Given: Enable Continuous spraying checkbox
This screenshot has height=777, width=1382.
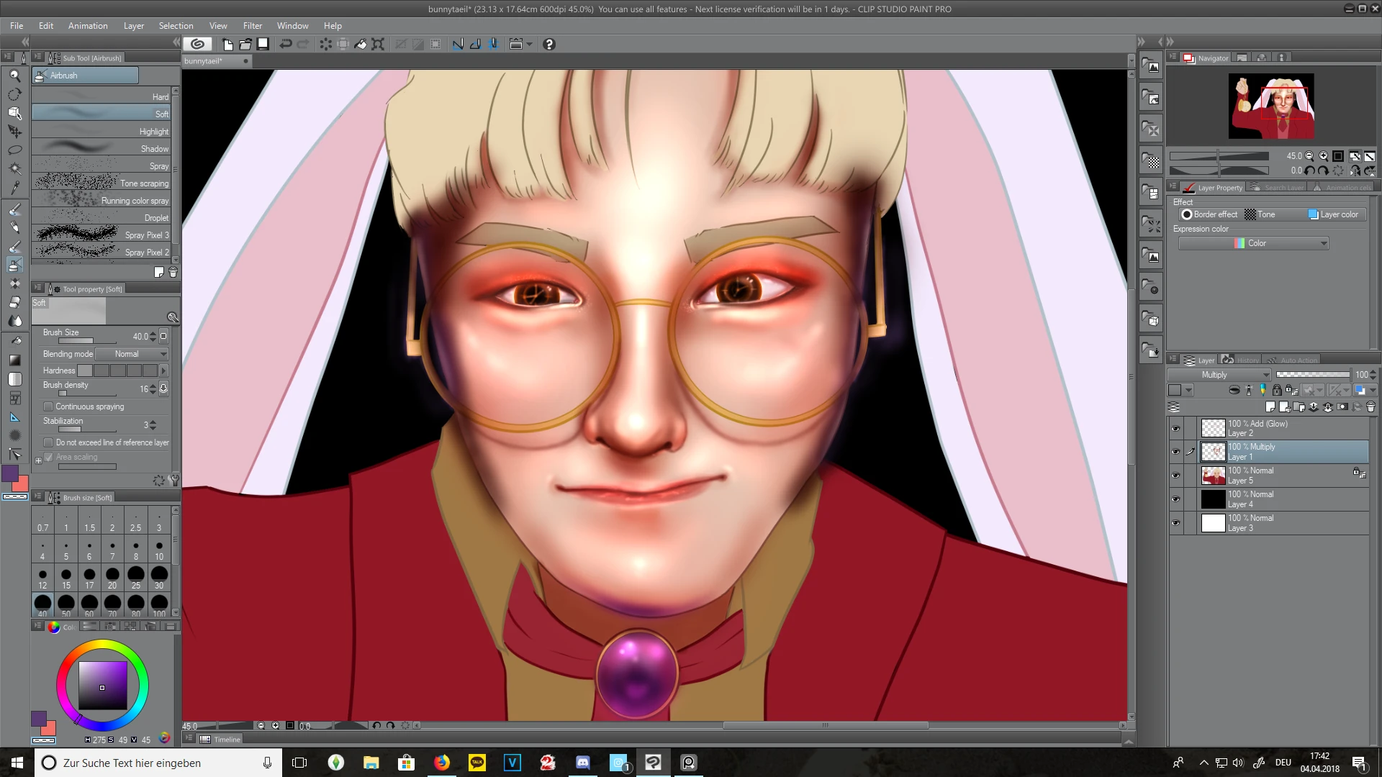Looking at the screenshot, I should (48, 406).
